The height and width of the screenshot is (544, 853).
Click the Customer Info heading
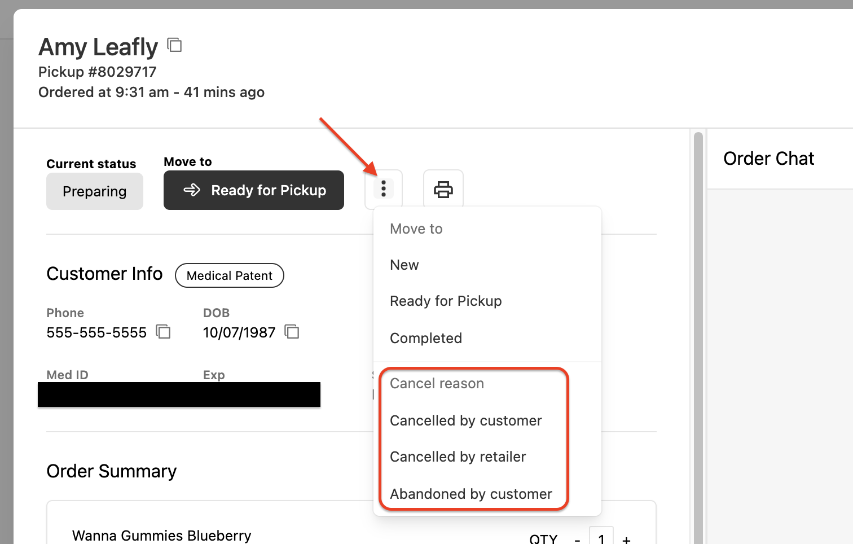coord(104,274)
